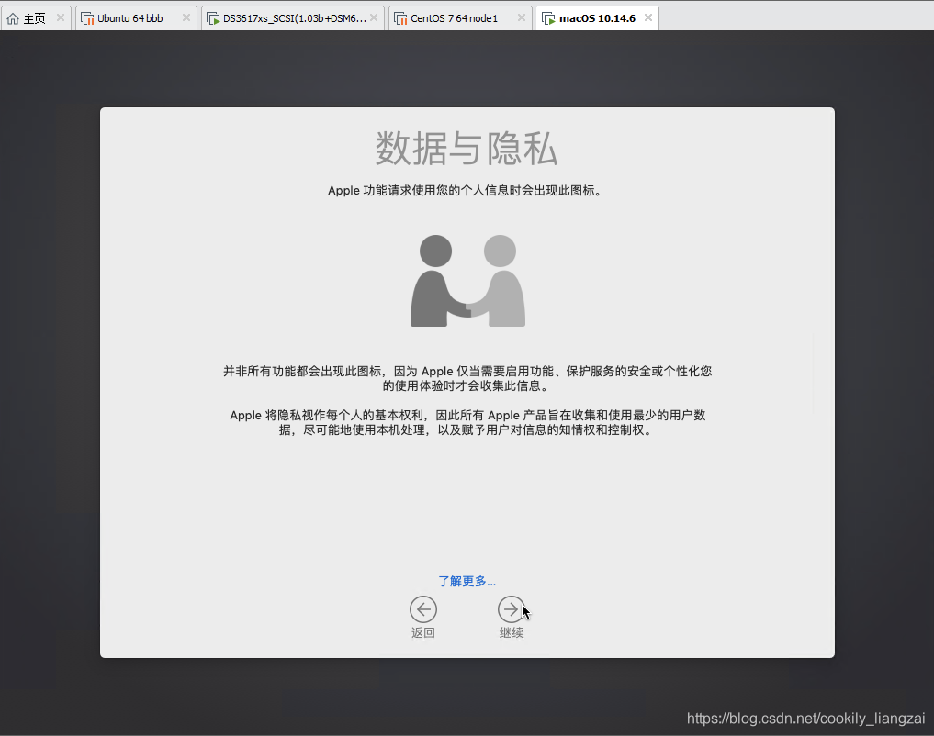Close the 主页 tab
Image resolution: width=934 pixels, height=736 pixels.
[x=61, y=17]
